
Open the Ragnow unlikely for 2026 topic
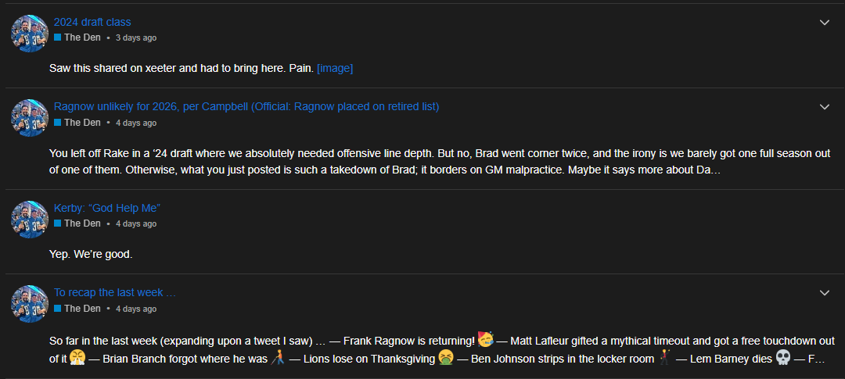(x=246, y=106)
